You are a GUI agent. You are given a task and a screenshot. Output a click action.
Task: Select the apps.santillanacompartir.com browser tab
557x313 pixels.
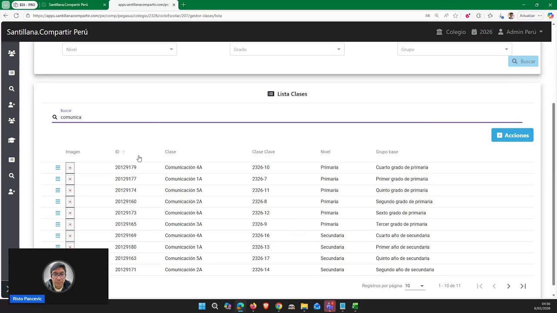[144, 5]
